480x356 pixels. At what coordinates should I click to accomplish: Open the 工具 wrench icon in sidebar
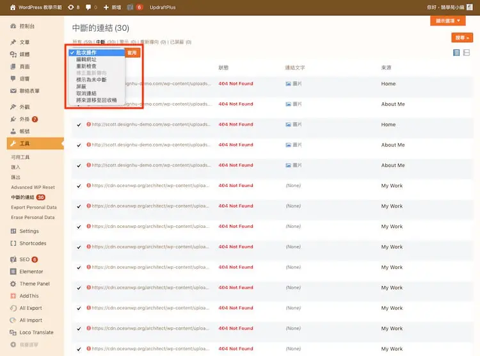coord(13,143)
